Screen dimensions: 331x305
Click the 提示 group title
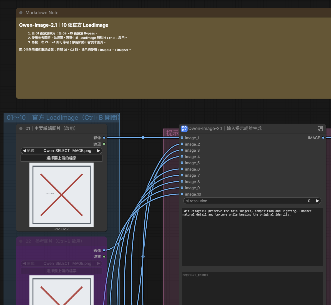tap(172, 133)
